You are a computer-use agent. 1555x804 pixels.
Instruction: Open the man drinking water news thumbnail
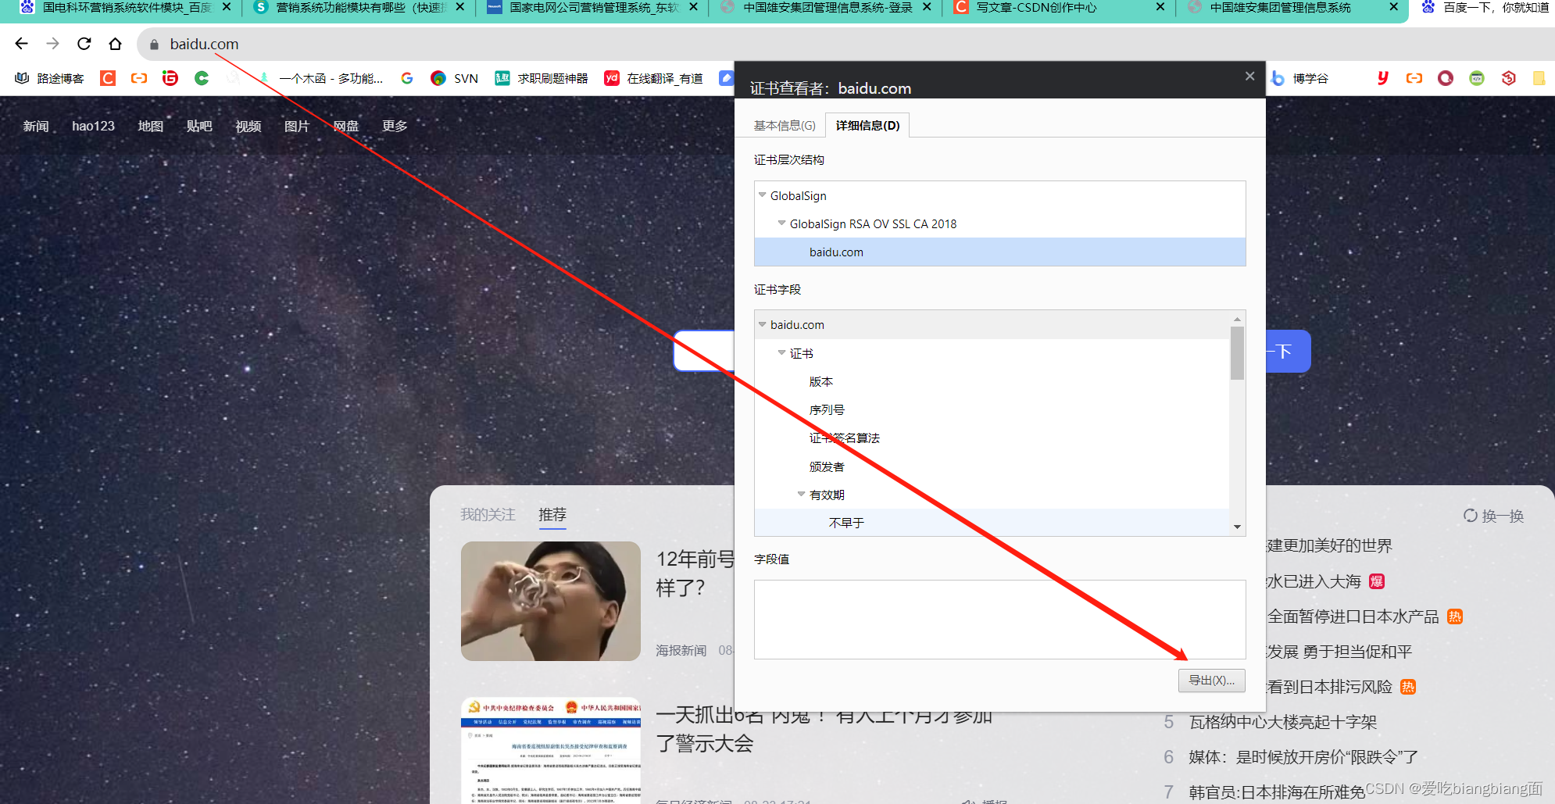point(551,601)
